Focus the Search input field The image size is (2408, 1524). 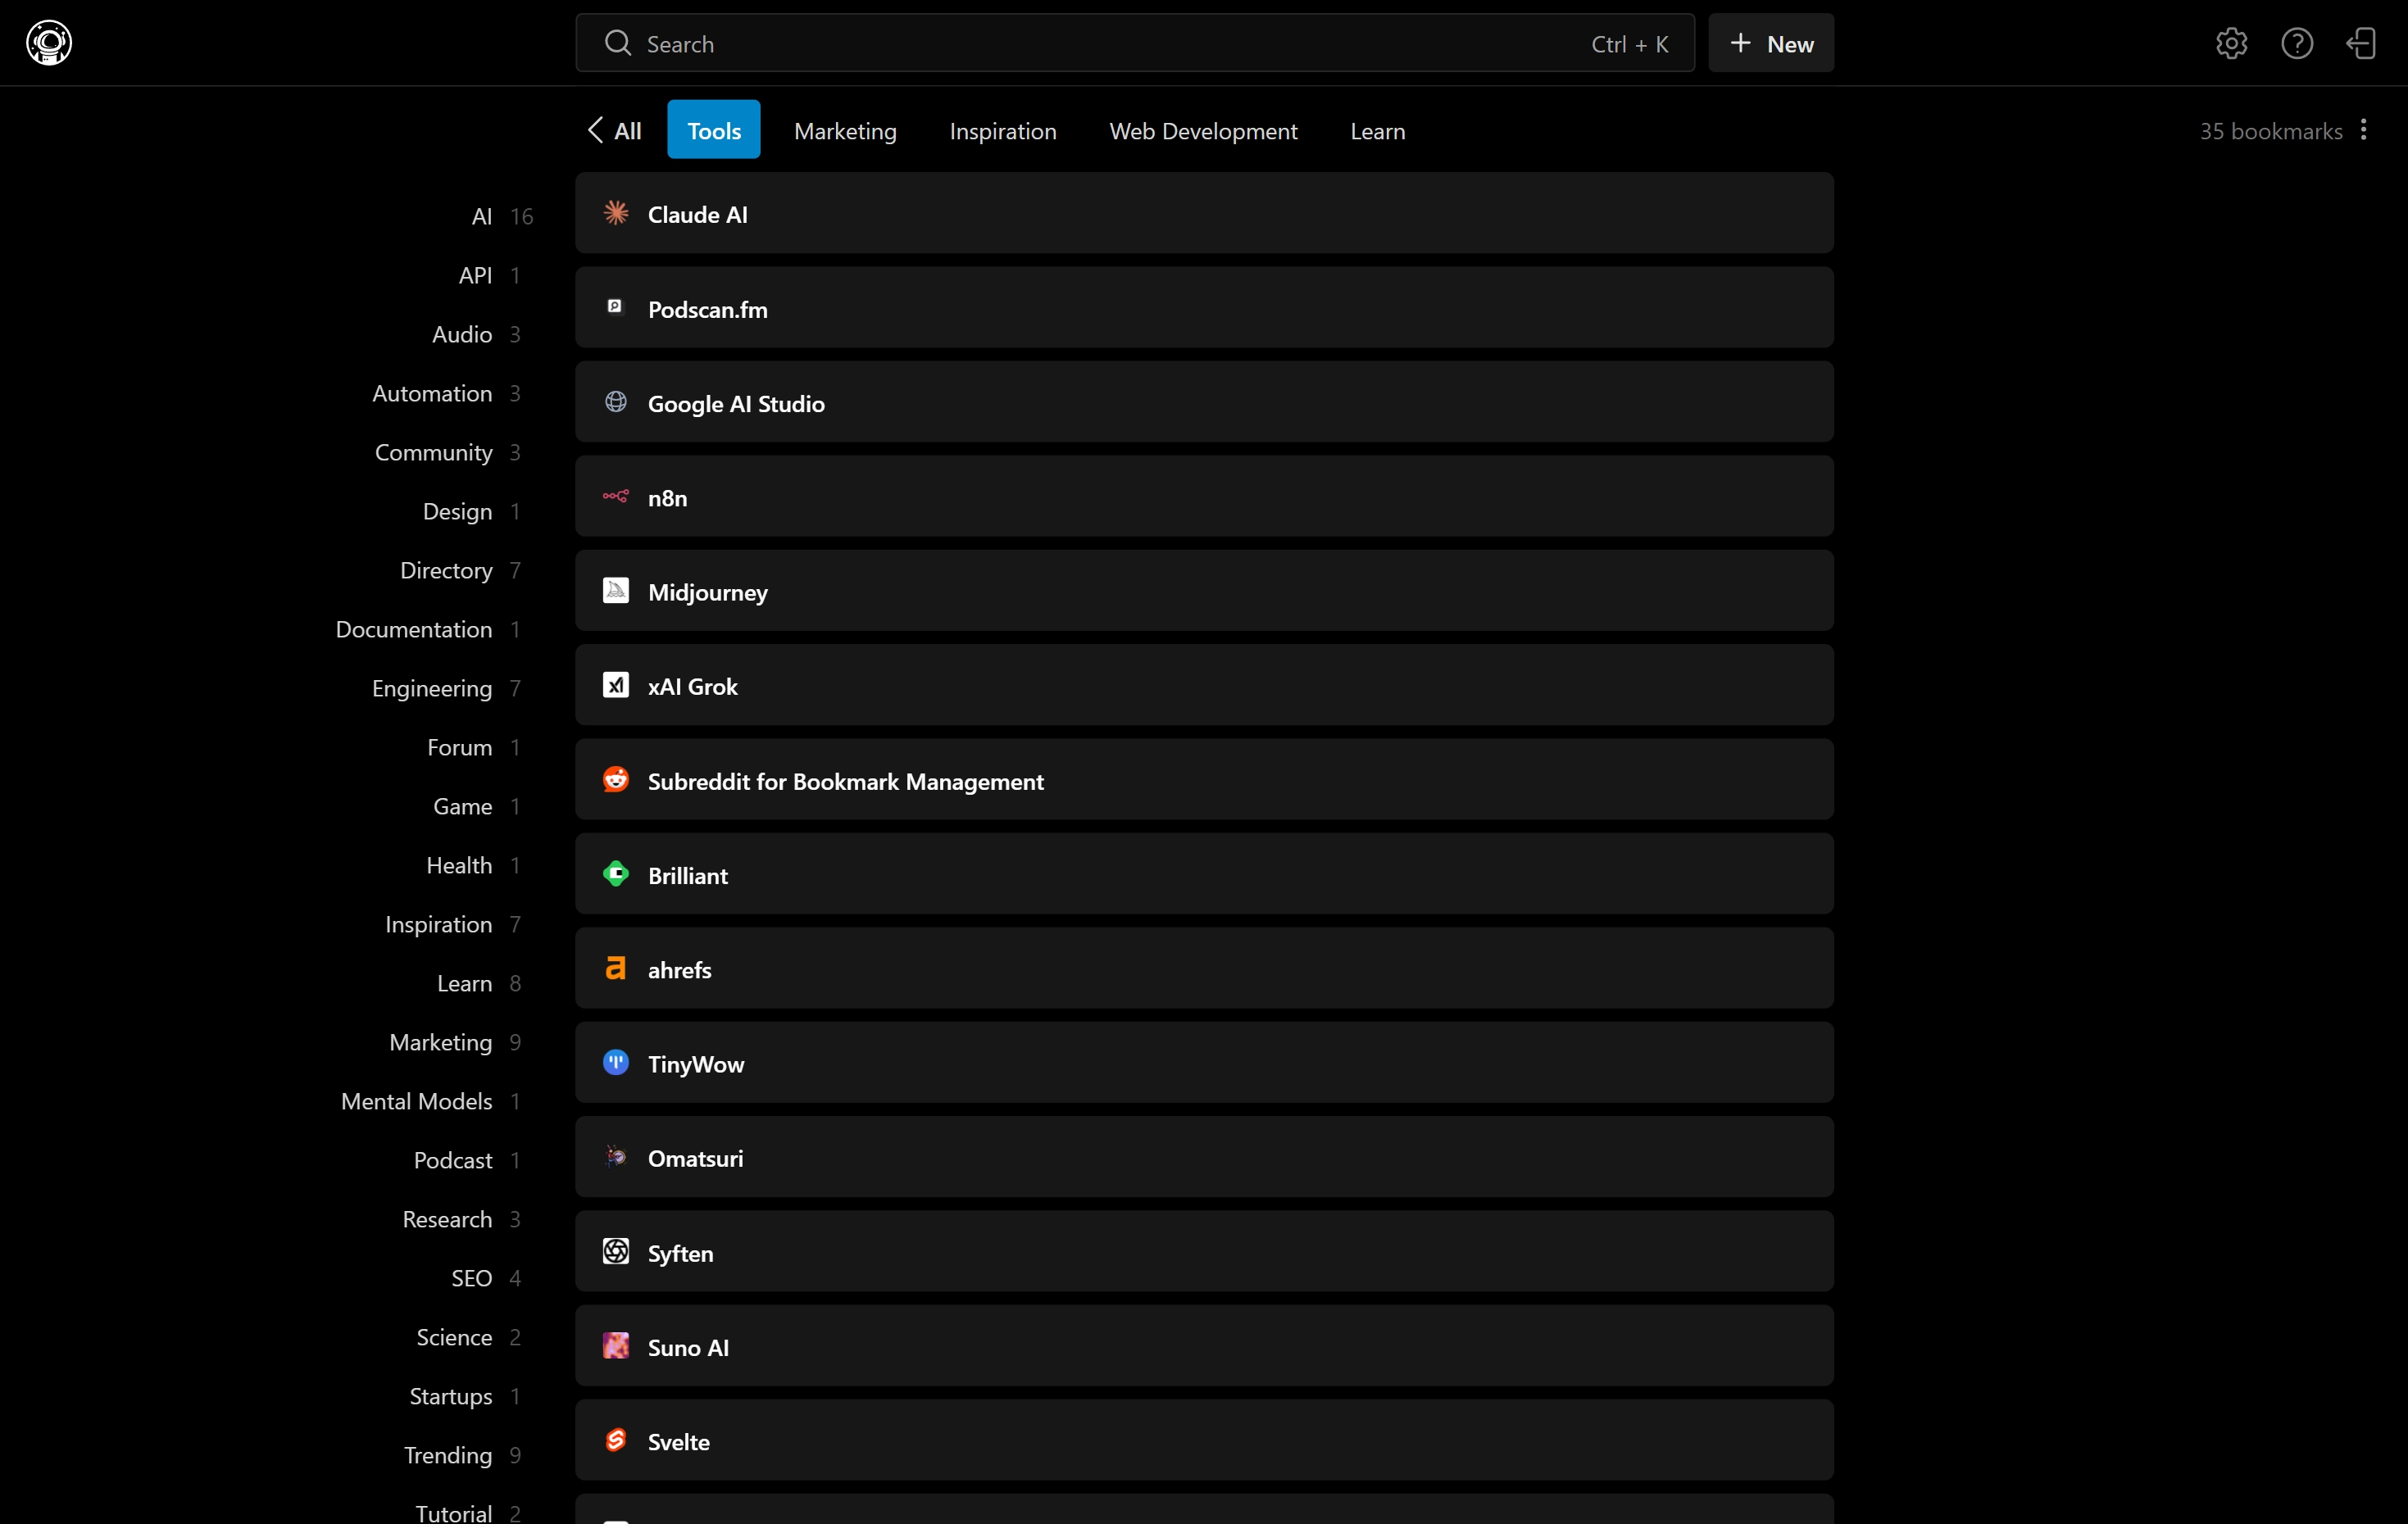[x=1135, y=43]
